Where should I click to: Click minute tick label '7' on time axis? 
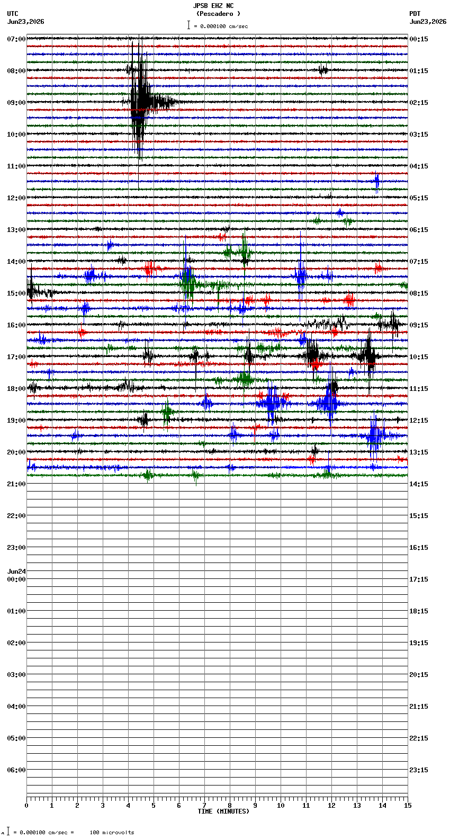(x=204, y=806)
